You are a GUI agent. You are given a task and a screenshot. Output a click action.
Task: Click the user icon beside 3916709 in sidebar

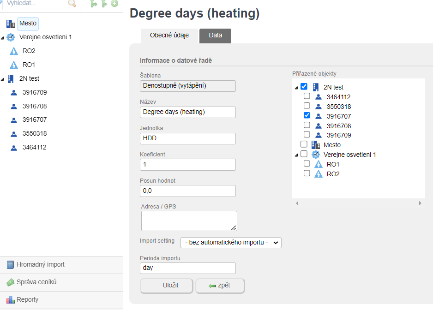click(x=14, y=93)
